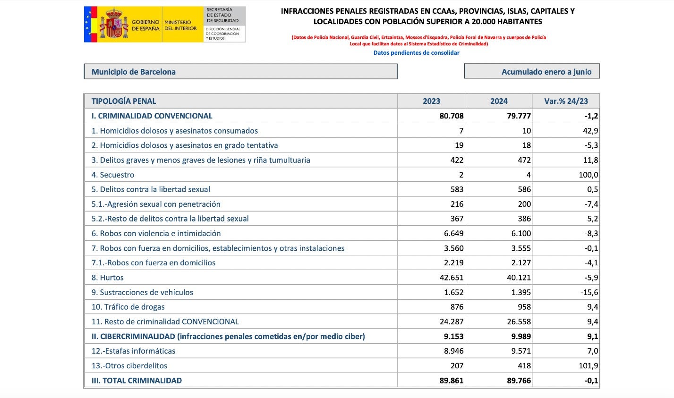
Task: Select the 101,9 variation value for Otros ciberdelitos
Action: coord(588,365)
